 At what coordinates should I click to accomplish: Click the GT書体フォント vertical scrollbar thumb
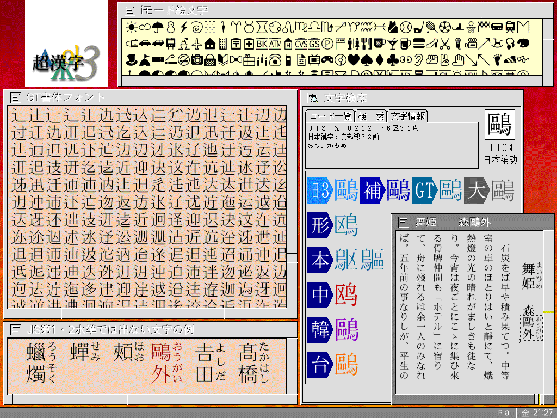[x=292, y=257]
